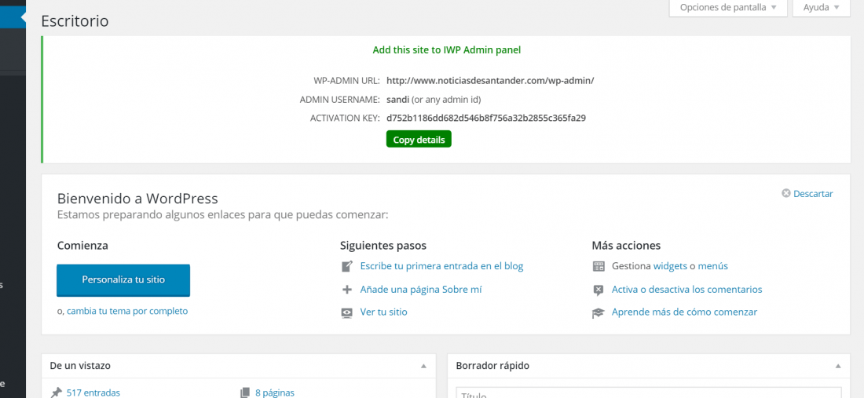Open the menús link
Image resolution: width=864 pixels, height=398 pixels.
click(x=712, y=266)
